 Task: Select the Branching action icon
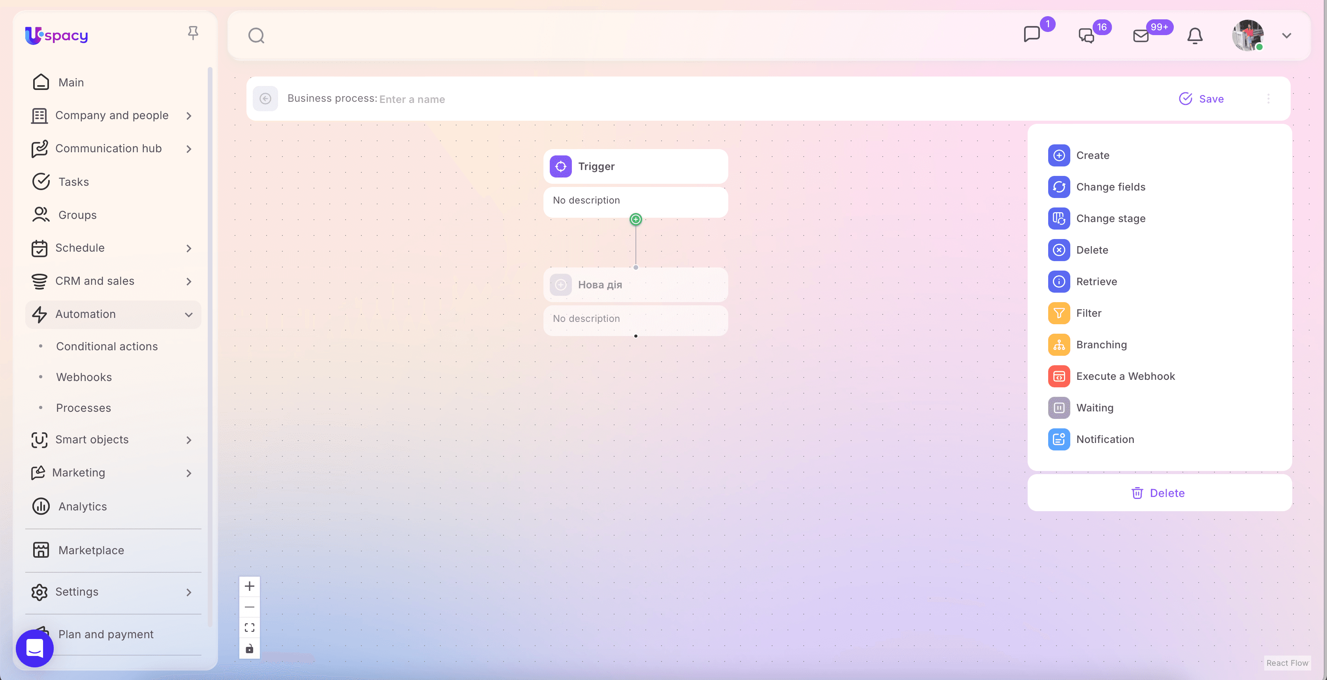coord(1058,345)
